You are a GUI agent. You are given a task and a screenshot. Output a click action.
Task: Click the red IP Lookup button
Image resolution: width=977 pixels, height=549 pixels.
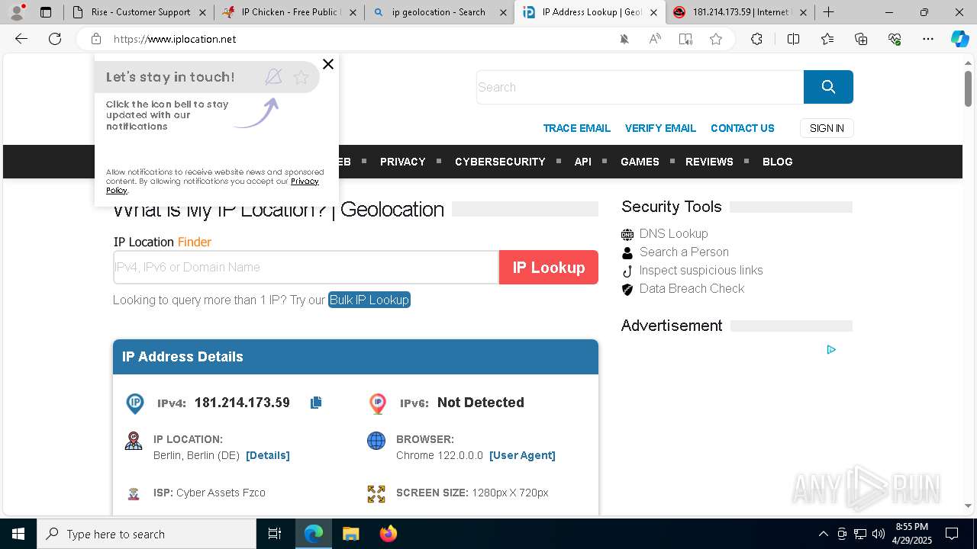549,268
